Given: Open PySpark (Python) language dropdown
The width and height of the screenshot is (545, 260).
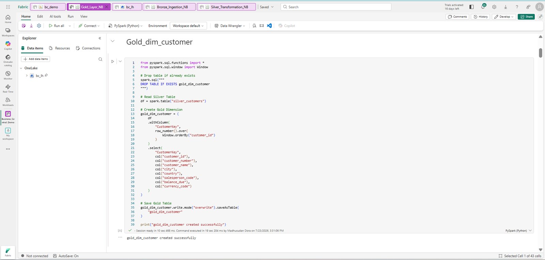Looking at the screenshot, I should point(125,26).
